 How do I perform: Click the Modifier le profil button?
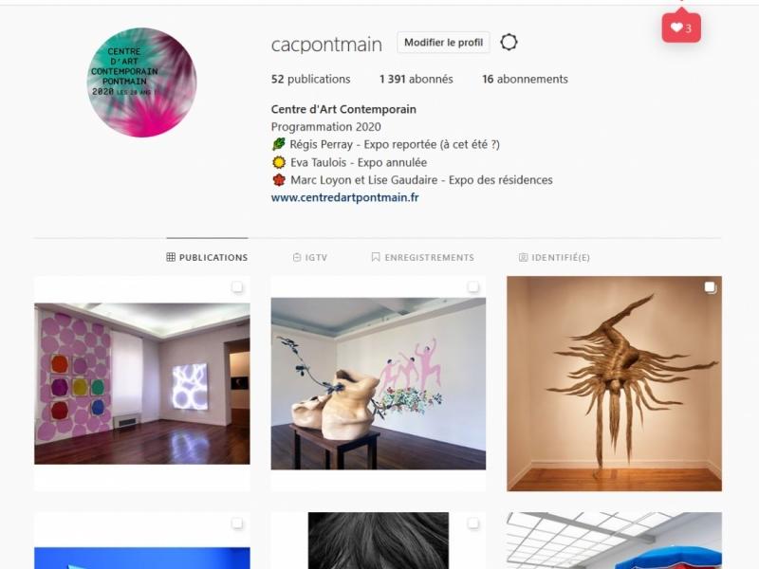pyautogui.click(x=443, y=43)
